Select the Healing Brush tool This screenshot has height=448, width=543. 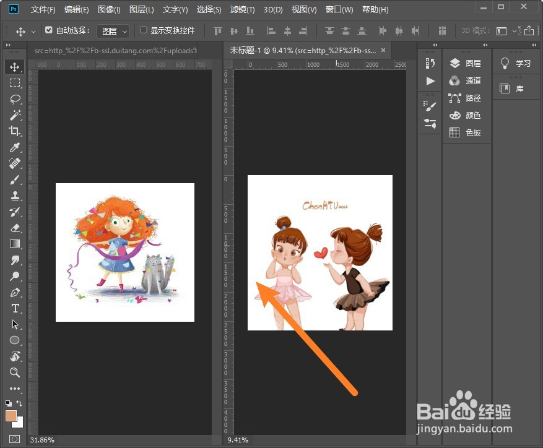pyautogui.click(x=14, y=163)
